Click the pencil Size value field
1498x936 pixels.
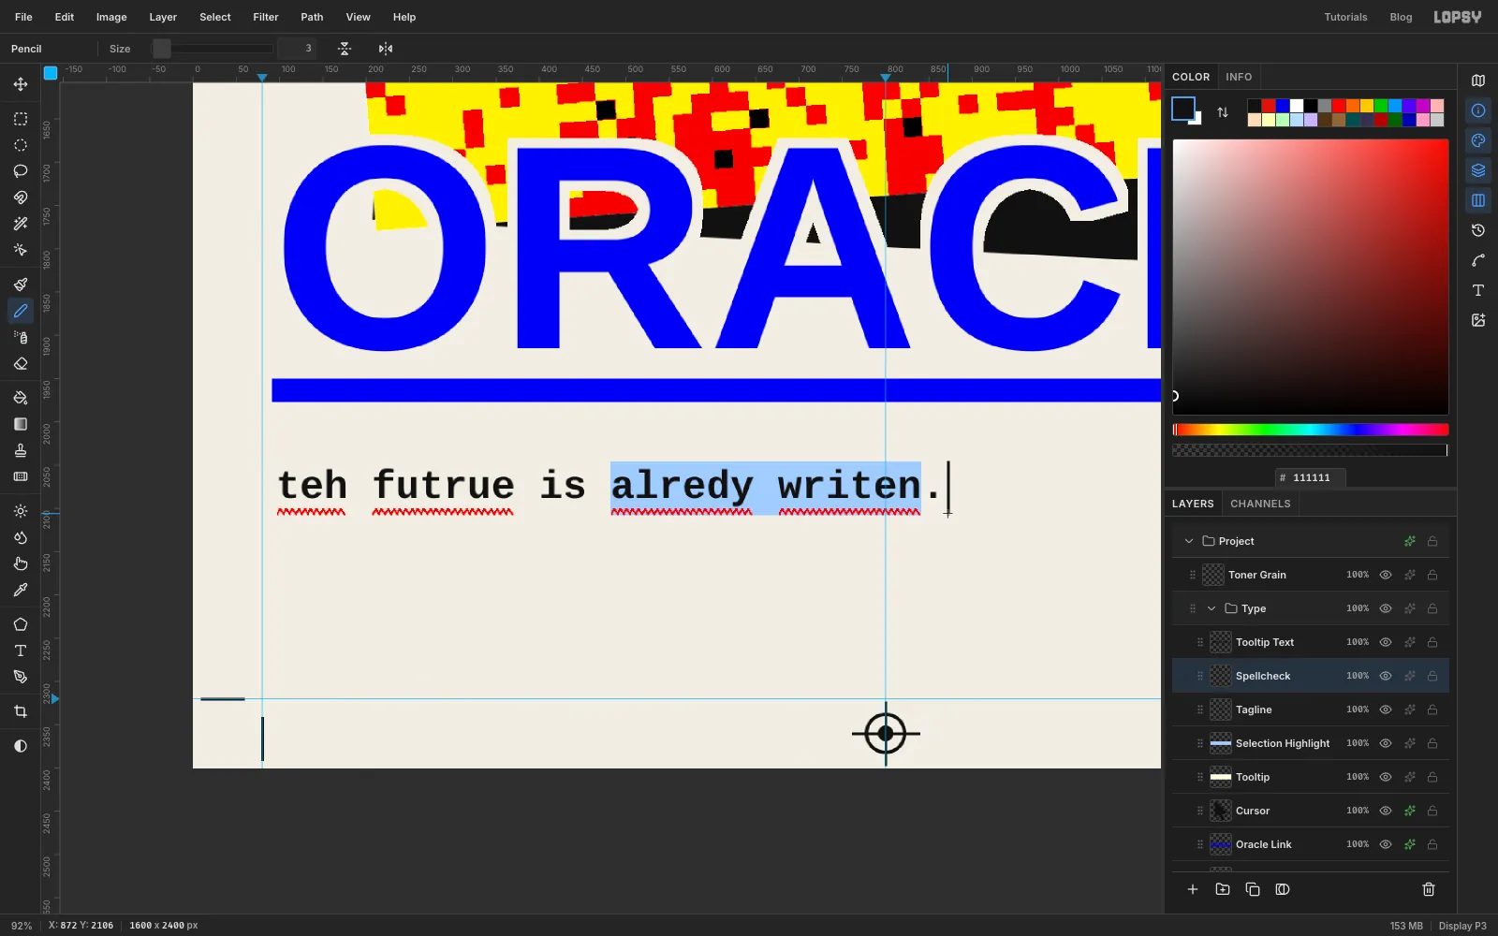(x=297, y=49)
